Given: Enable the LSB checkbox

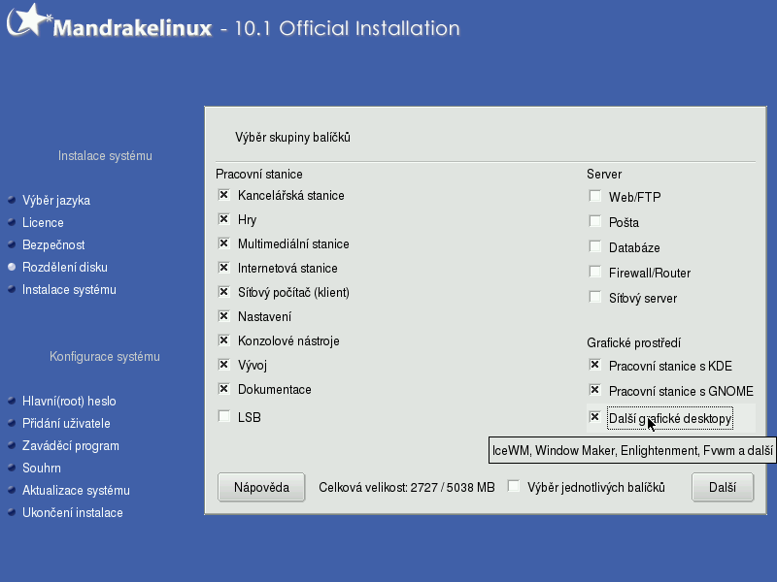Looking at the screenshot, I should click(x=224, y=417).
